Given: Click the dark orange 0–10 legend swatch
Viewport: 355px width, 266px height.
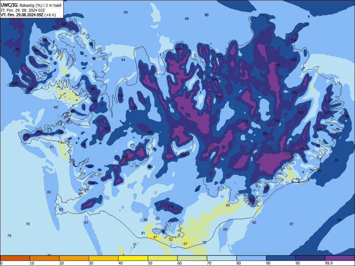Looking at the screenshot, I should (15, 258).
